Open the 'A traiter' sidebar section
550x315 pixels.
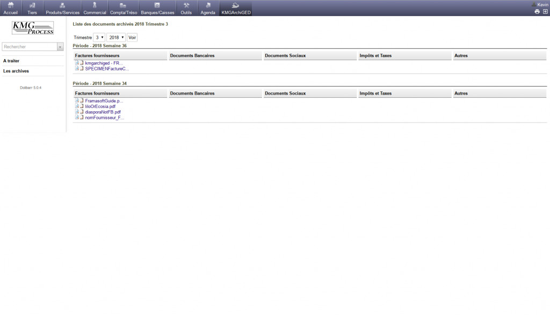click(11, 61)
